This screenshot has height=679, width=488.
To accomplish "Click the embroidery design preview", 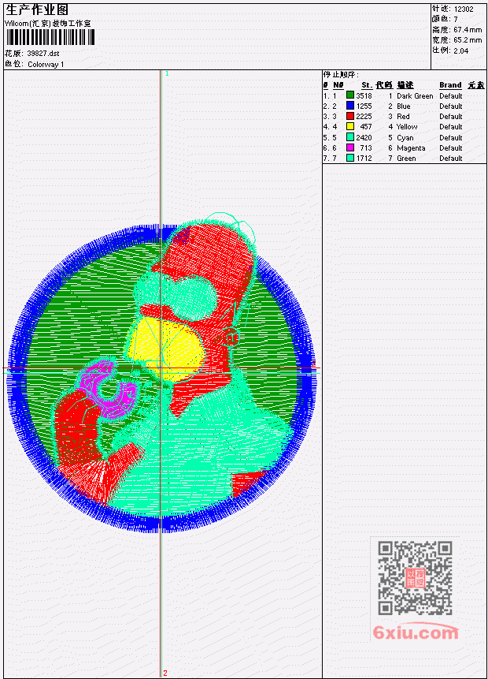I will click(x=162, y=372).
